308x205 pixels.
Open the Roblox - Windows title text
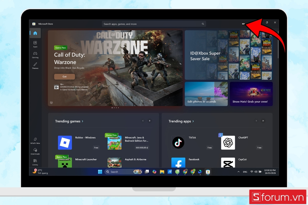point(85,138)
